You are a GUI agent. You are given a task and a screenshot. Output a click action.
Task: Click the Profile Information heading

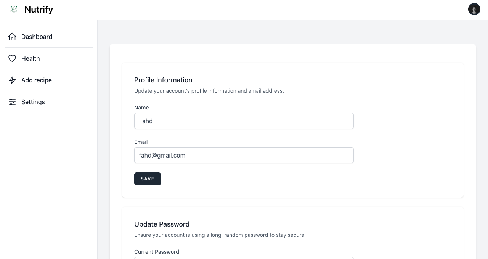click(x=163, y=80)
